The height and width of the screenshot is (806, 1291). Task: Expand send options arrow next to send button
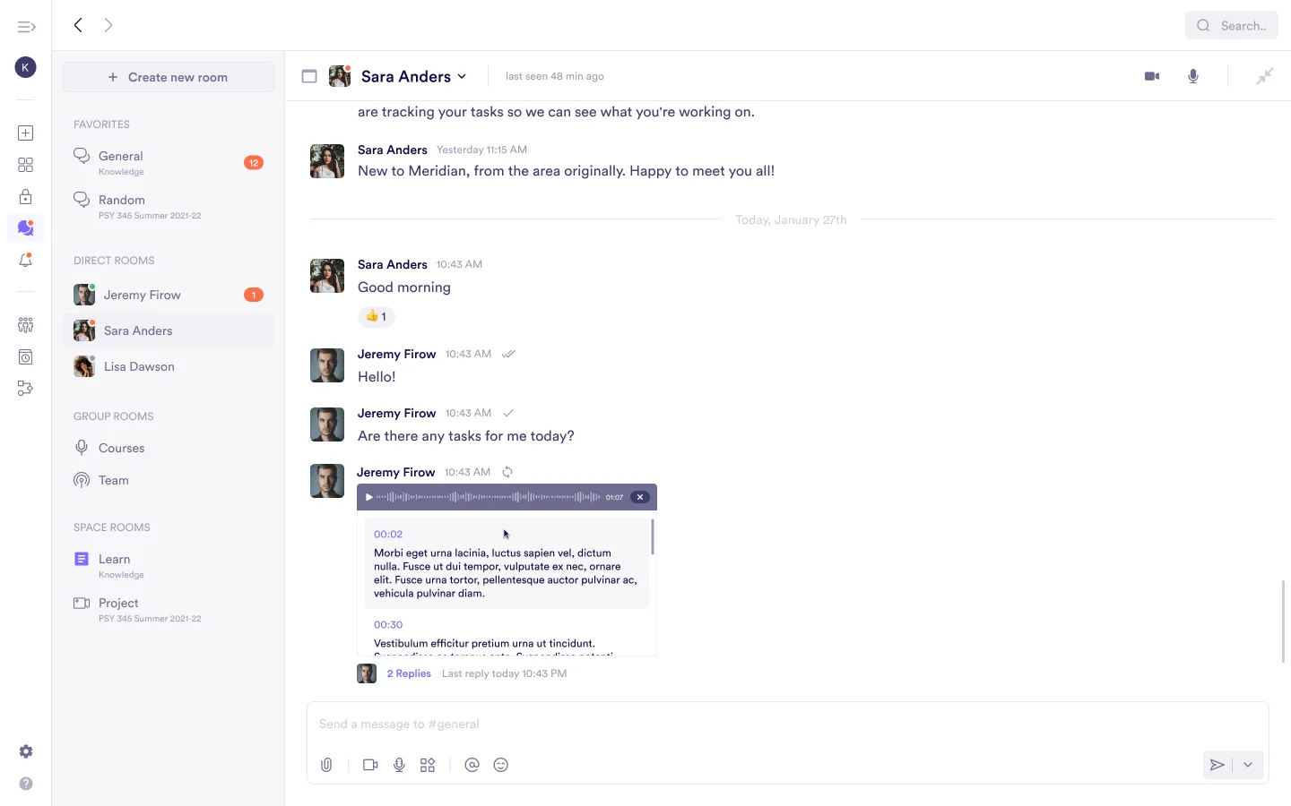tap(1248, 765)
